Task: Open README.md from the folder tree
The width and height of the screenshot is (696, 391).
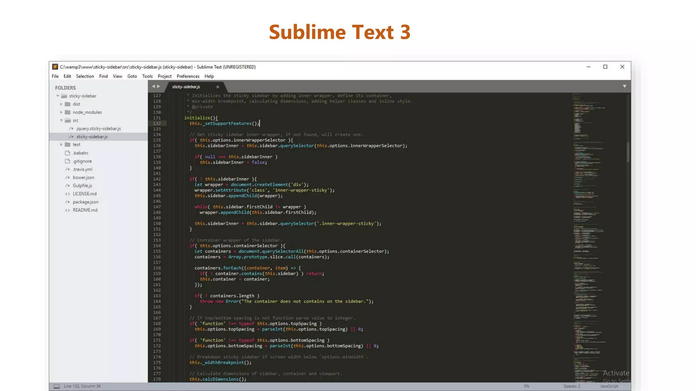Action: pyautogui.click(x=85, y=210)
